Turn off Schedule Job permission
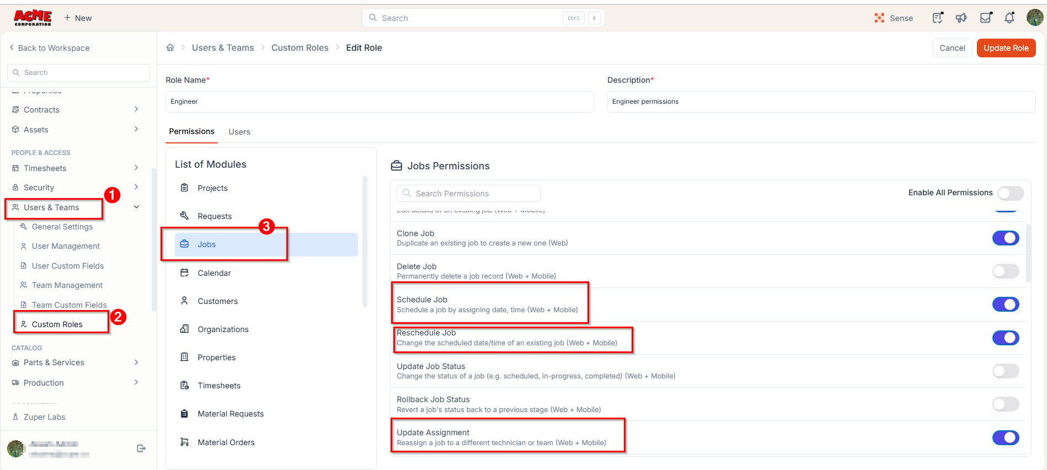 (x=1006, y=304)
